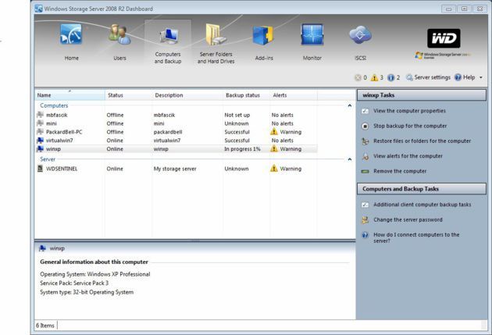Click 'In progress 1%' backup status
This screenshot has width=492, height=335.
click(x=242, y=149)
